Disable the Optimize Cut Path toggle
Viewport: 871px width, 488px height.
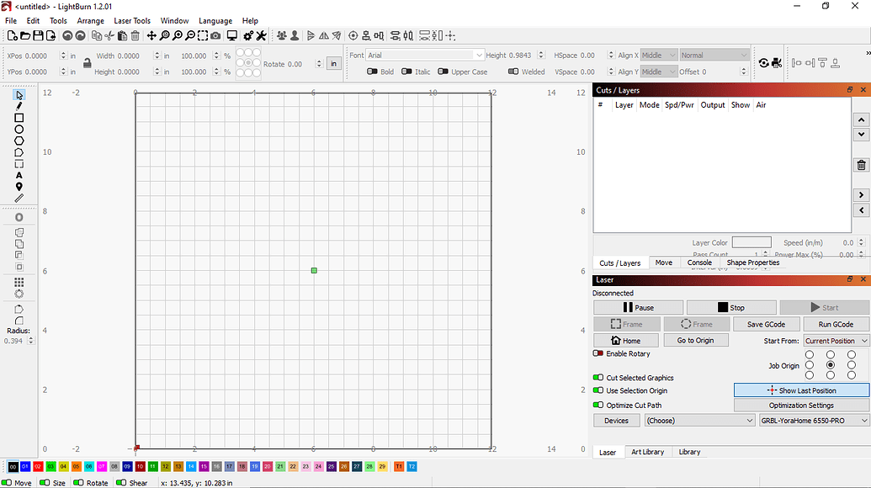coord(596,405)
